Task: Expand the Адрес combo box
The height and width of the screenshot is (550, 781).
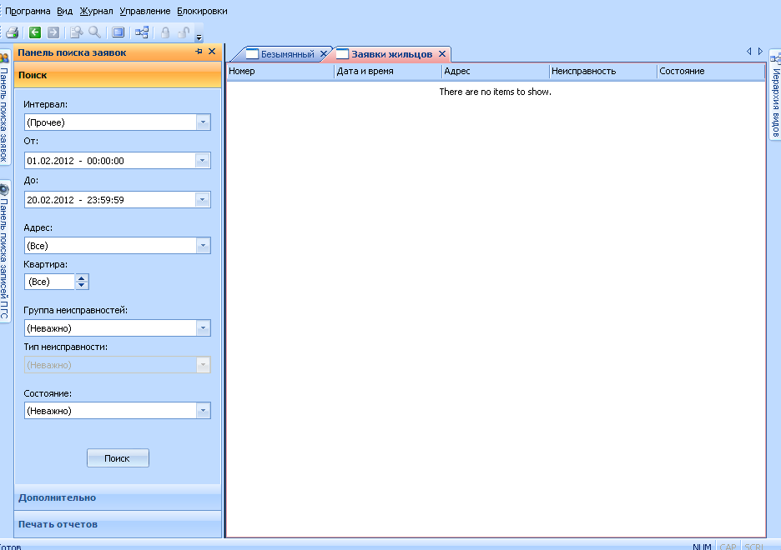Action: [203, 246]
